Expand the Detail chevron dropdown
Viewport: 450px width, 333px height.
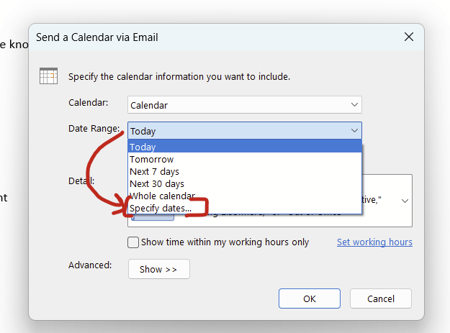[x=405, y=201]
